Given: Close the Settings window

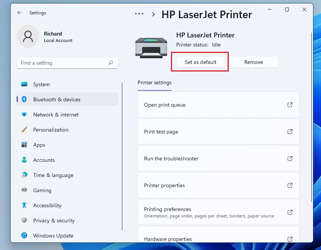Looking at the screenshot, I should tap(304, 9).
